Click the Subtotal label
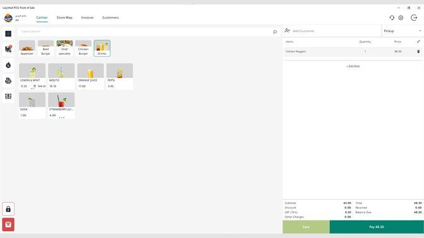 tap(290, 203)
